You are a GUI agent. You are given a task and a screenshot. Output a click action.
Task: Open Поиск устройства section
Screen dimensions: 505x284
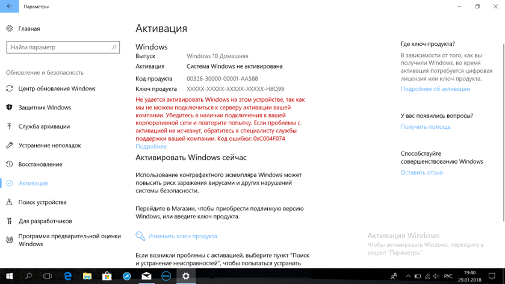point(42,202)
